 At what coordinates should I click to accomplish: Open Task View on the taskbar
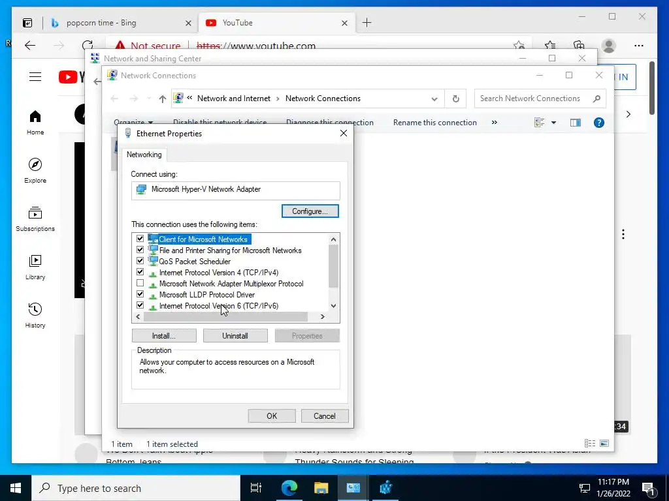tap(256, 488)
